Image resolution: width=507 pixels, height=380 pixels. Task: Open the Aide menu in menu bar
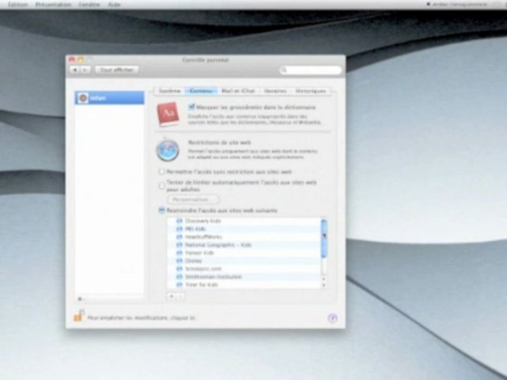[x=114, y=5]
